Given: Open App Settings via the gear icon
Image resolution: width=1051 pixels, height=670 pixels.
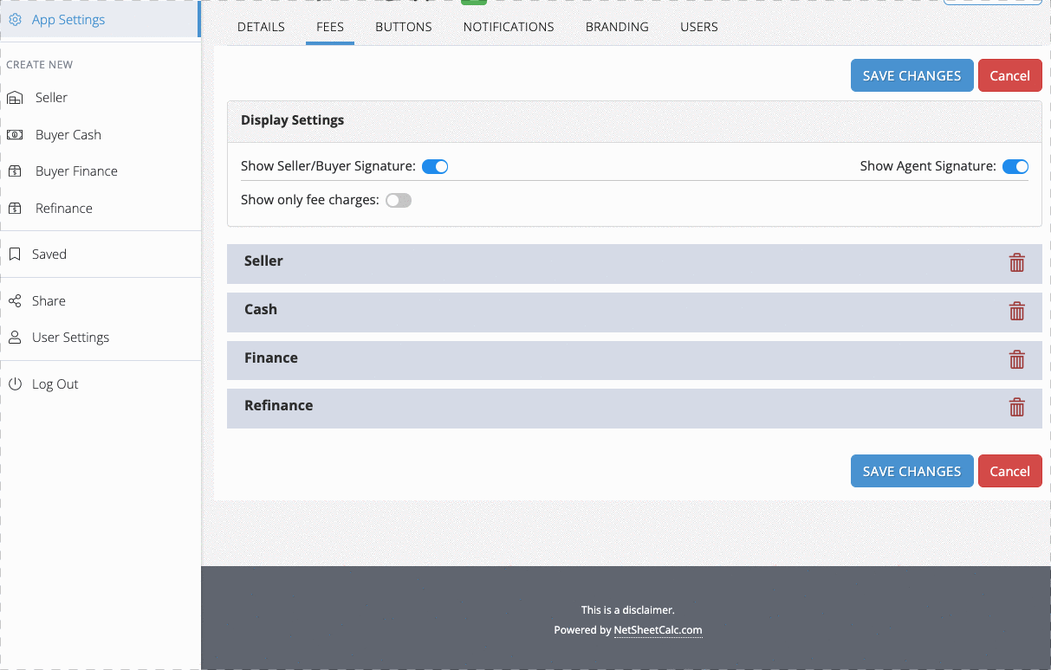Looking at the screenshot, I should pyautogui.click(x=14, y=17).
